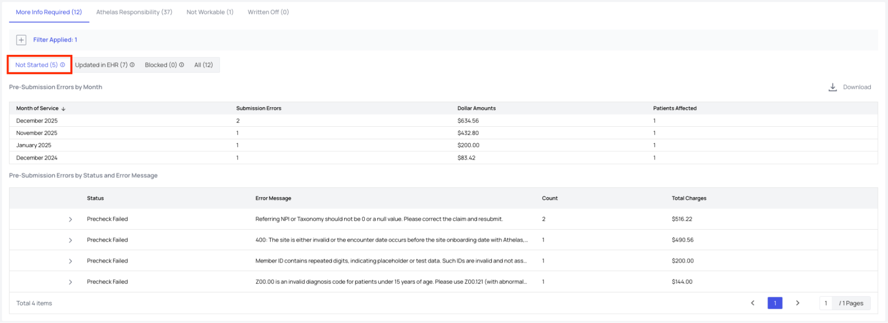This screenshot has height=323, width=888.
Task: Click the Submission Errors column header
Action: [x=259, y=108]
